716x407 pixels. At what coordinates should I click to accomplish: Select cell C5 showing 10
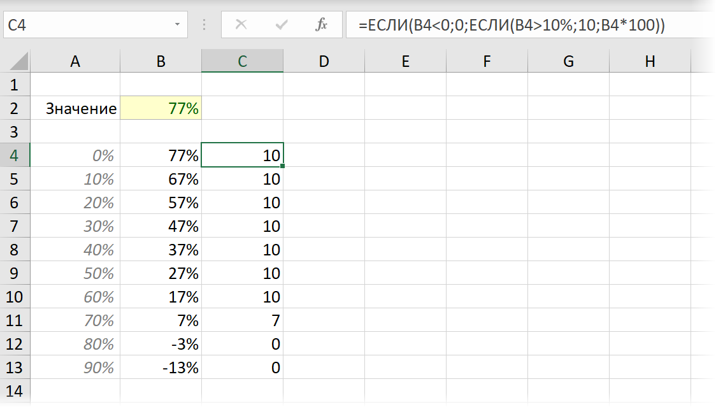click(243, 178)
